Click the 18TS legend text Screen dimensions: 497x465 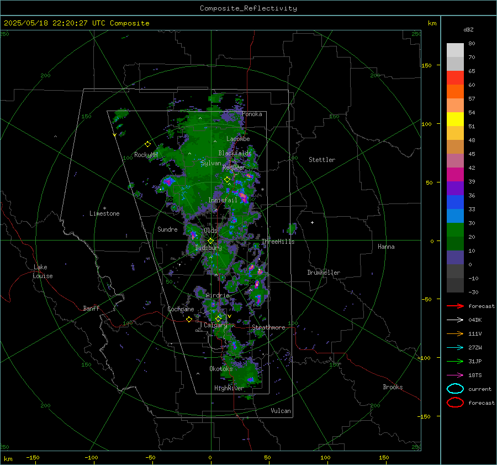pyautogui.click(x=475, y=375)
